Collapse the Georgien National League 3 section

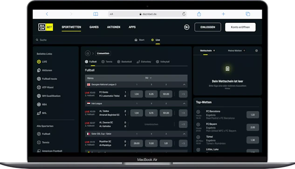point(184,84)
